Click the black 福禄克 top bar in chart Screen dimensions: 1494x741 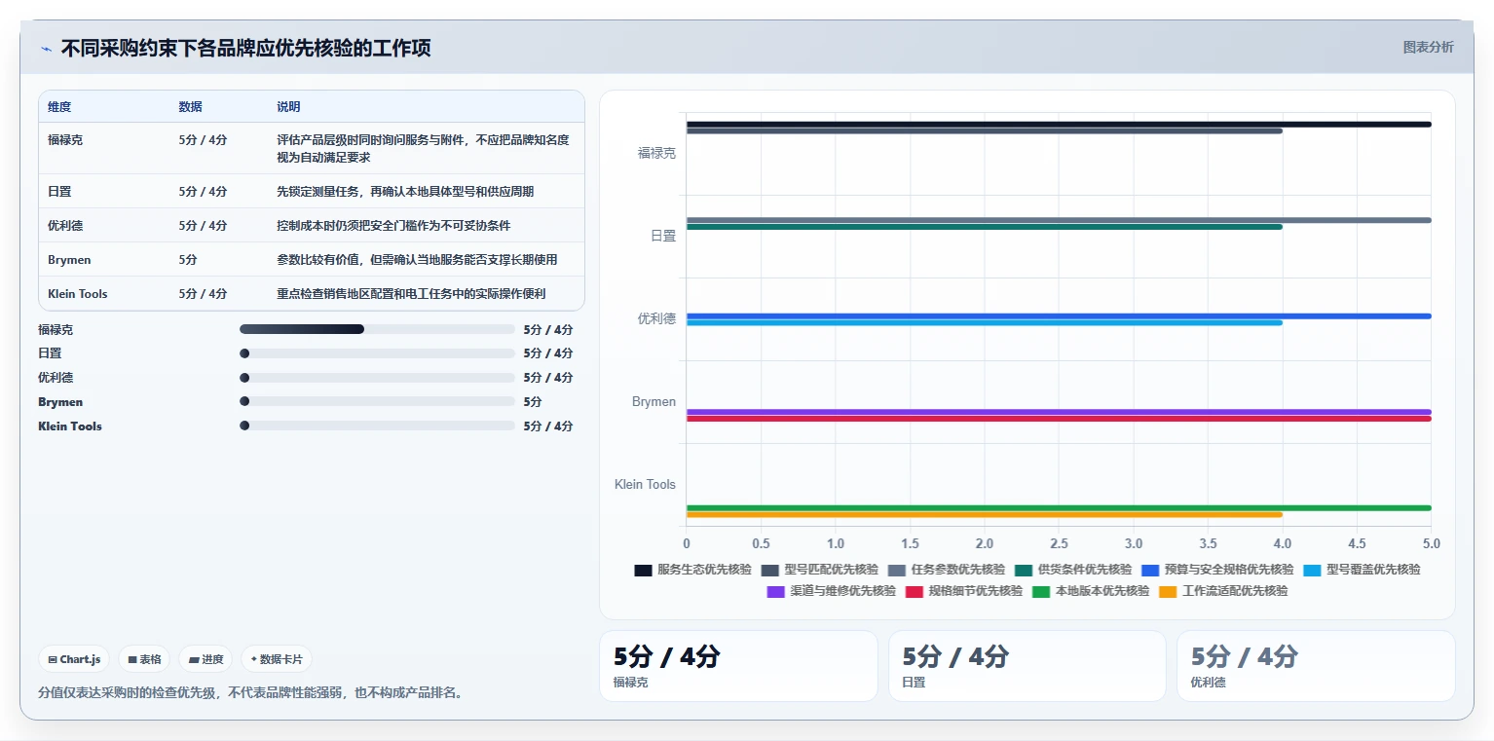point(1059,125)
